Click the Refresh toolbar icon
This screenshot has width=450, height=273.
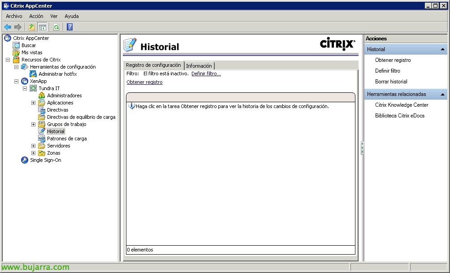(x=56, y=27)
